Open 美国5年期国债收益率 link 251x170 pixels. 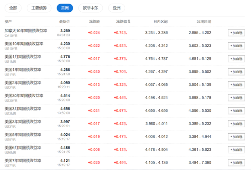[23, 135]
